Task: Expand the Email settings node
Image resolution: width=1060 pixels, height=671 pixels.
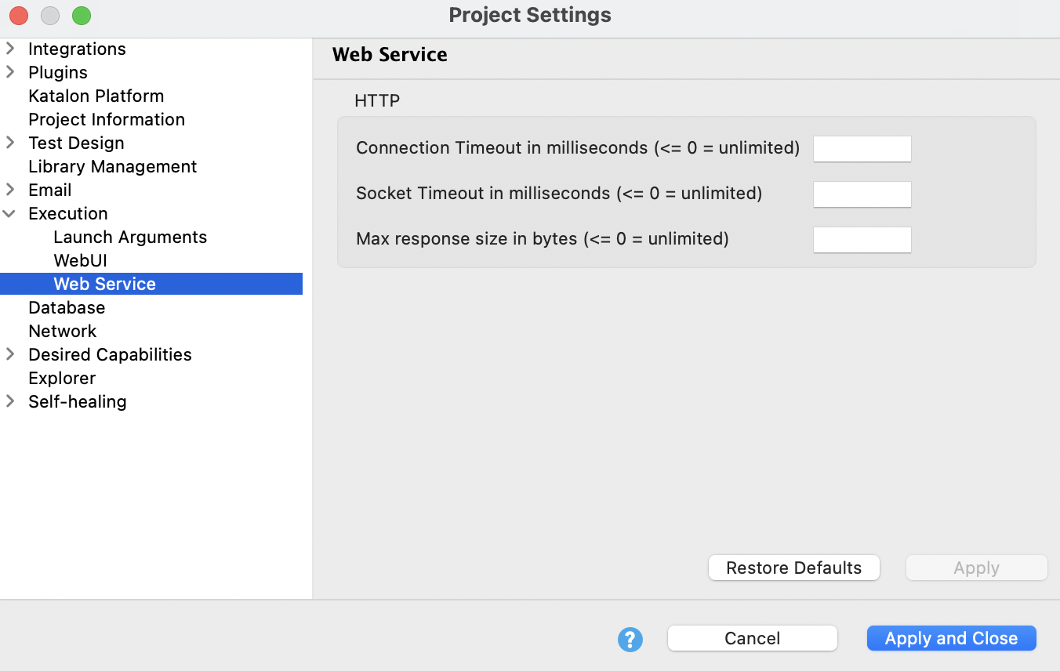Action: (10, 190)
